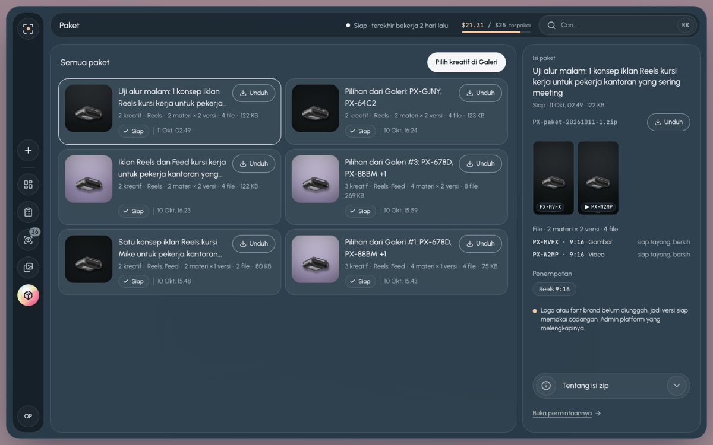Click the PX-MVFX 9:16 Gambar file row
This screenshot has width=713, height=445.
pyautogui.click(x=611, y=242)
